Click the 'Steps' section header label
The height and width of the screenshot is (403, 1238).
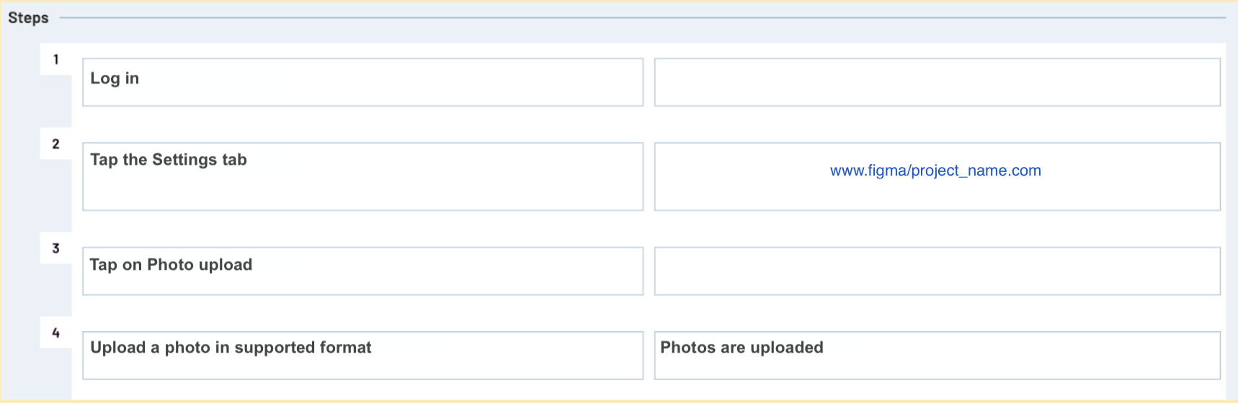tap(28, 18)
